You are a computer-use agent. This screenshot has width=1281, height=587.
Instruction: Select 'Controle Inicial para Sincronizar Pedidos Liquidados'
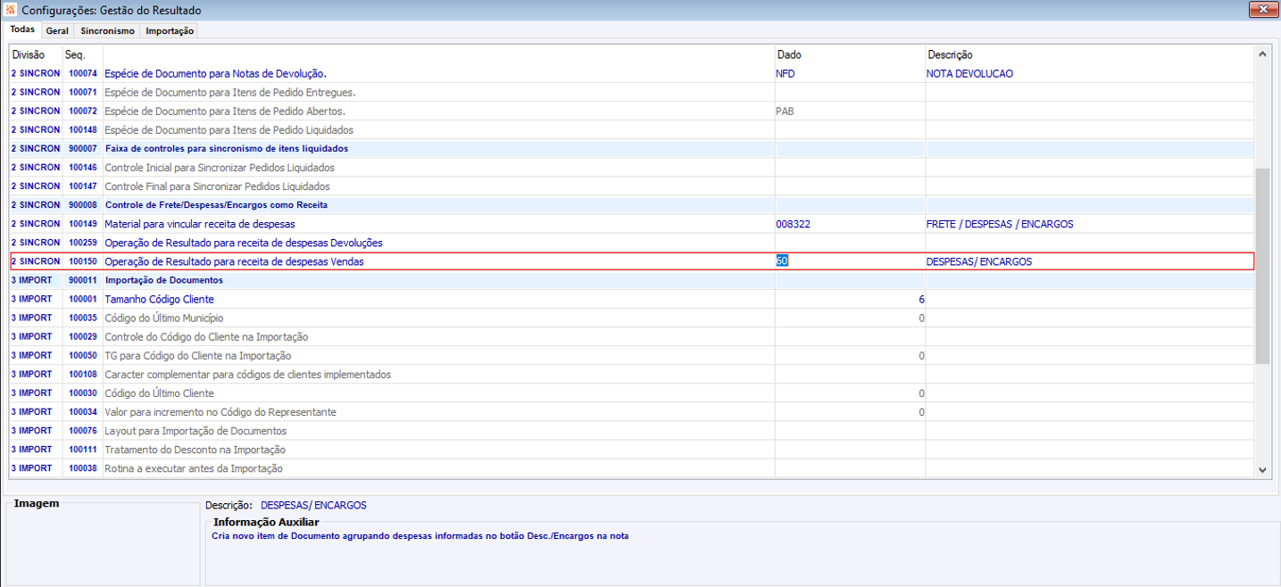point(631,167)
